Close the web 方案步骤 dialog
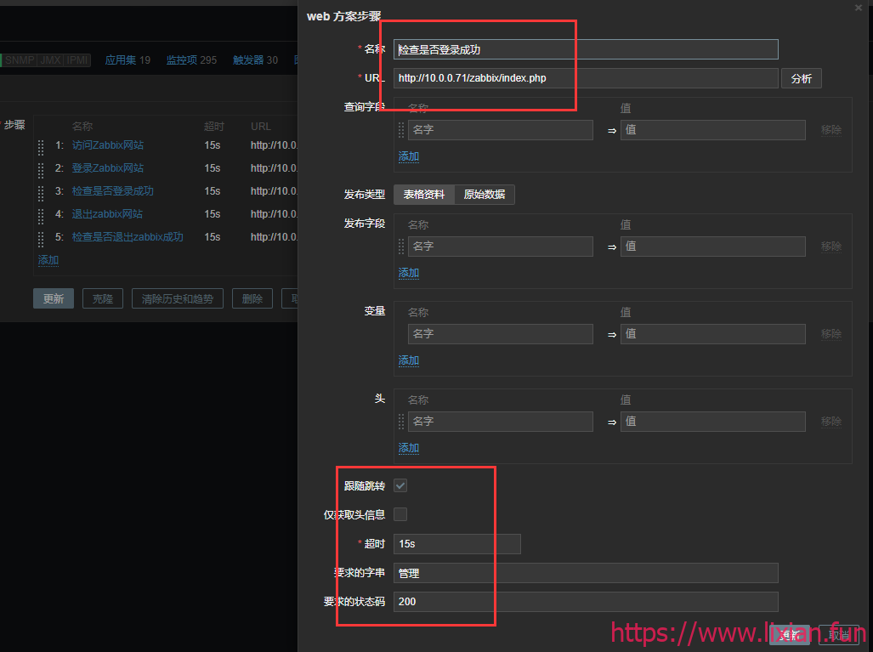Screen dimensions: 873x652 tap(859, 8)
